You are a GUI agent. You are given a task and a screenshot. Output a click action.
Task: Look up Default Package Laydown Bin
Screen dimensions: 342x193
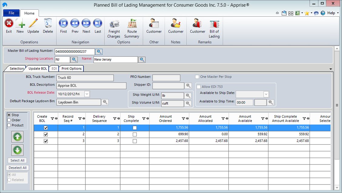(x=105, y=102)
